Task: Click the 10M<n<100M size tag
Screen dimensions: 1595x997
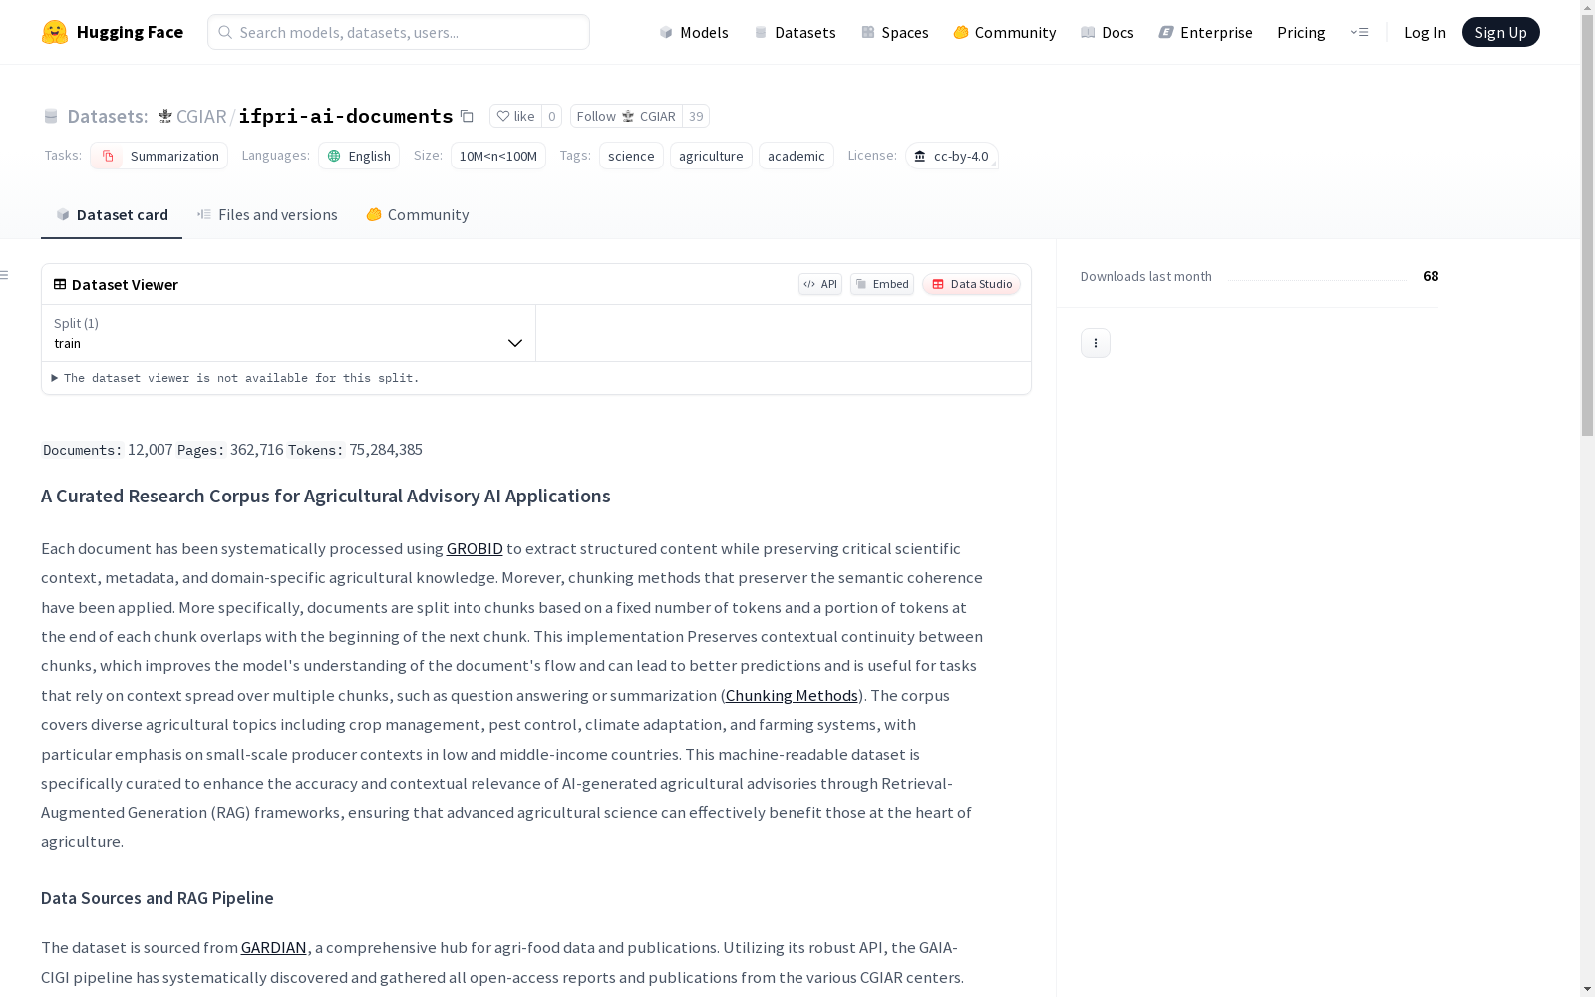Action: [498, 156]
